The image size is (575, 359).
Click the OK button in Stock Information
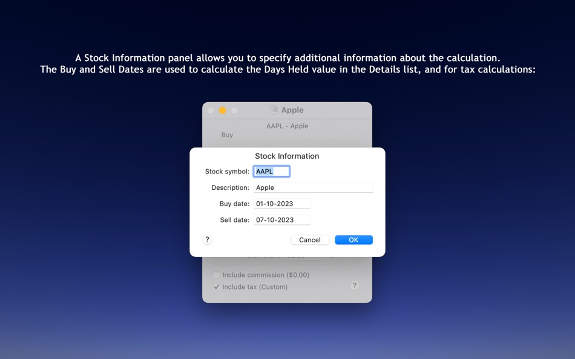tap(353, 239)
